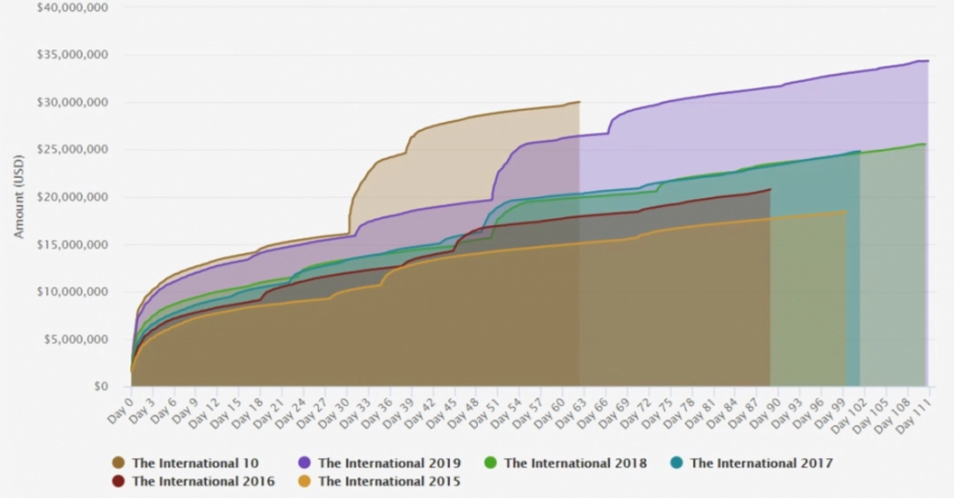Click the brown International 10 legend marker
The height and width of the screenshot is (498, 954).
[x=120, y=463]
